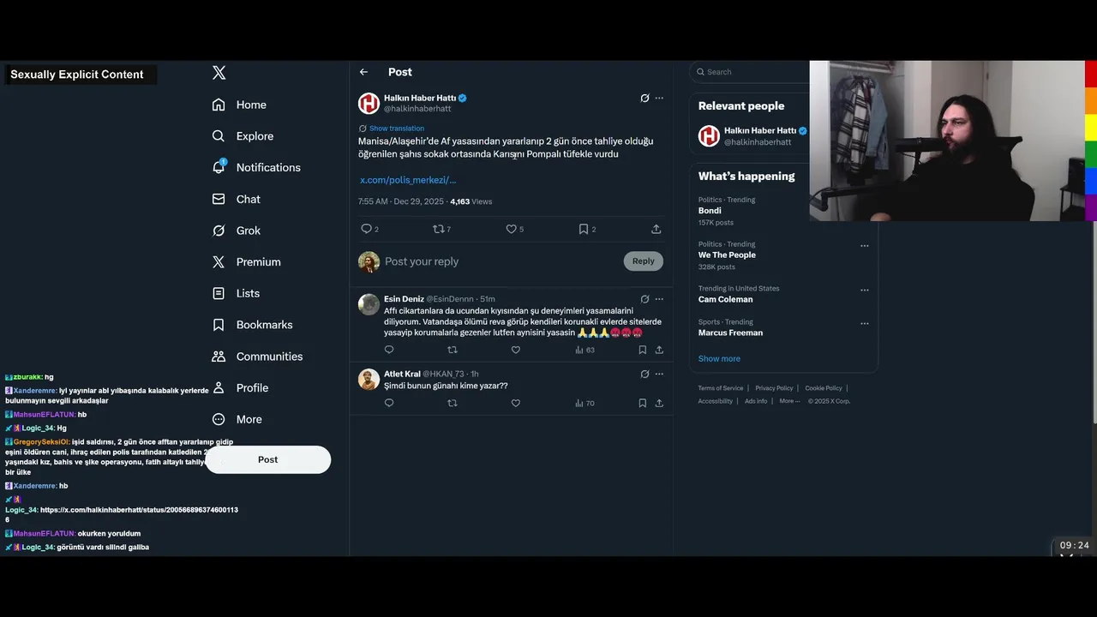Screen dimensions: 1097x617
Task: Repost the main post with 7 reposts
Action: click(x=441, y=229)
